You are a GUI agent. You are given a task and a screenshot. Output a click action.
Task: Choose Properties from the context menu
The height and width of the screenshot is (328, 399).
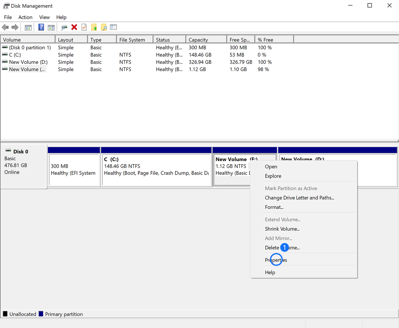[x=276, y=260]
